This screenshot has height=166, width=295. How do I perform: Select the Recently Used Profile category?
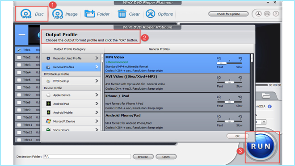point(71,58)
